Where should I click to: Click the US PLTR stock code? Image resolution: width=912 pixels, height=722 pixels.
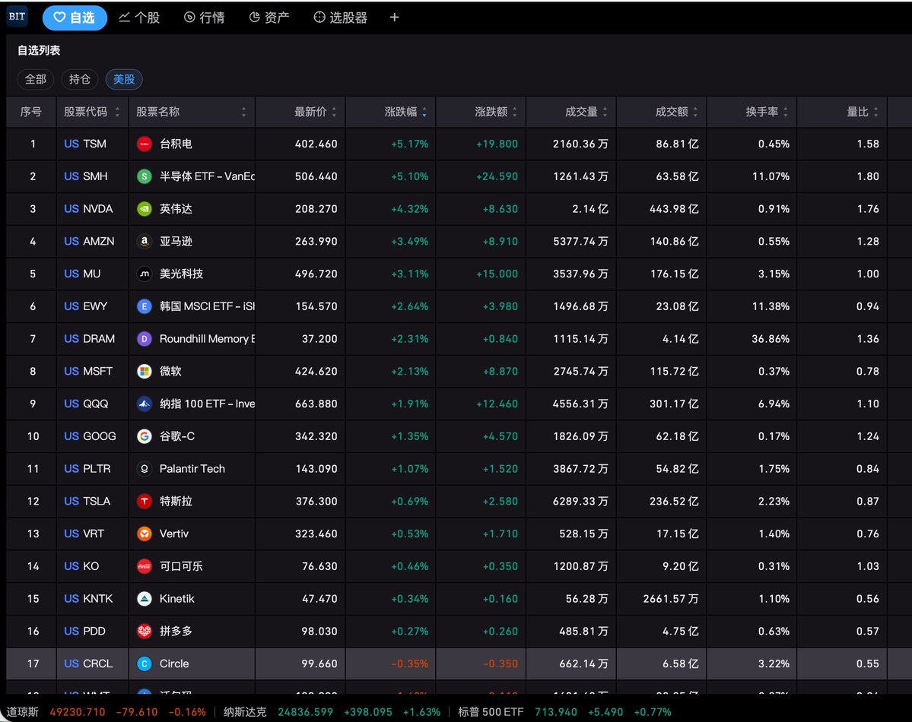(x=87, y=469)
